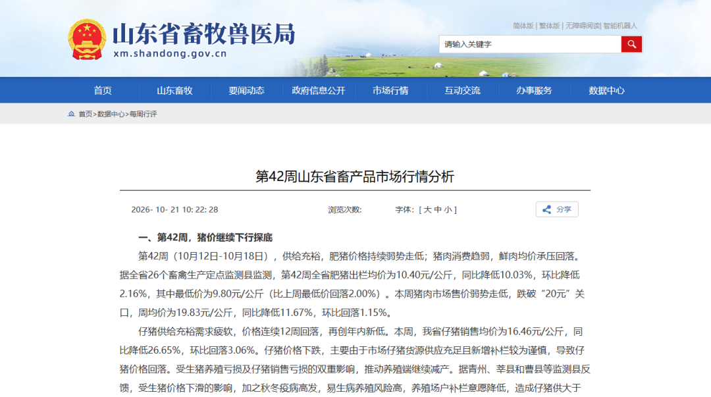The height and width of the screenshot is (397, 711).
Task: Click the national emblem logo
Action: pyautogui.click(x=87, y=40)
